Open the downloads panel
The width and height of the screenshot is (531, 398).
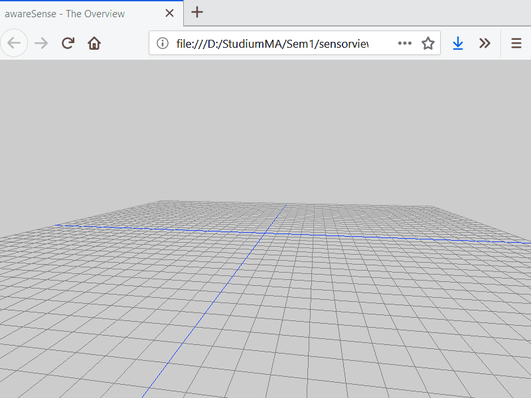[457, 44]
